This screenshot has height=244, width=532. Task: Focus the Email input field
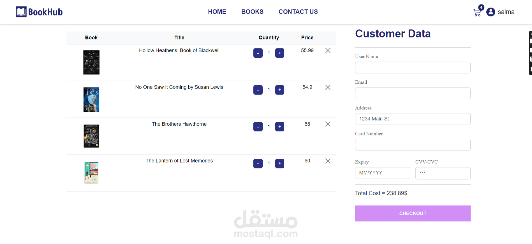pyautogui.click(x=413, y=93)
